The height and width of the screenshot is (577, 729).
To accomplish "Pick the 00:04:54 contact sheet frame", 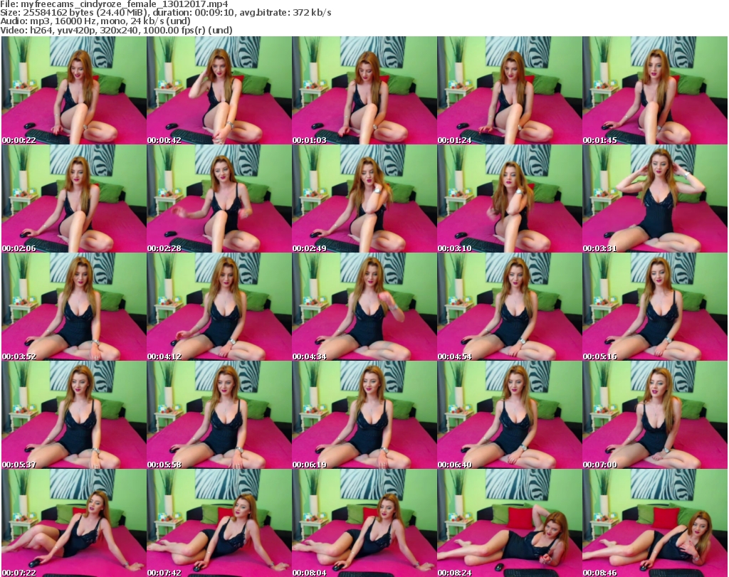I will coord(510,307).
